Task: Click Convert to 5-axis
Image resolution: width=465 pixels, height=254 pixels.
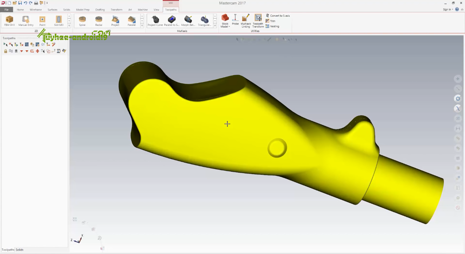Action: pos(278,16)
